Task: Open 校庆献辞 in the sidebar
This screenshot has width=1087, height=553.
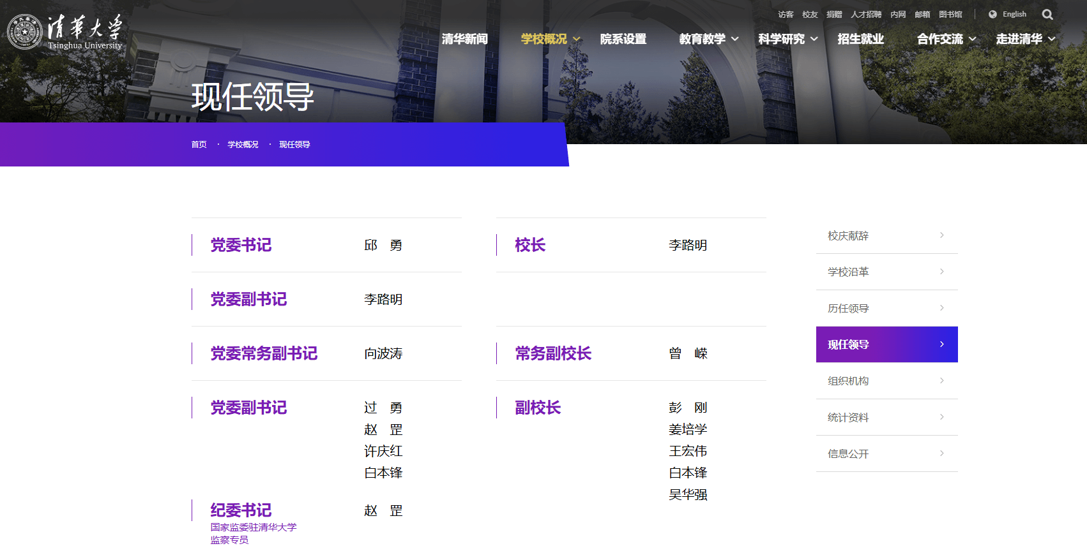Action: pos(887,236)
